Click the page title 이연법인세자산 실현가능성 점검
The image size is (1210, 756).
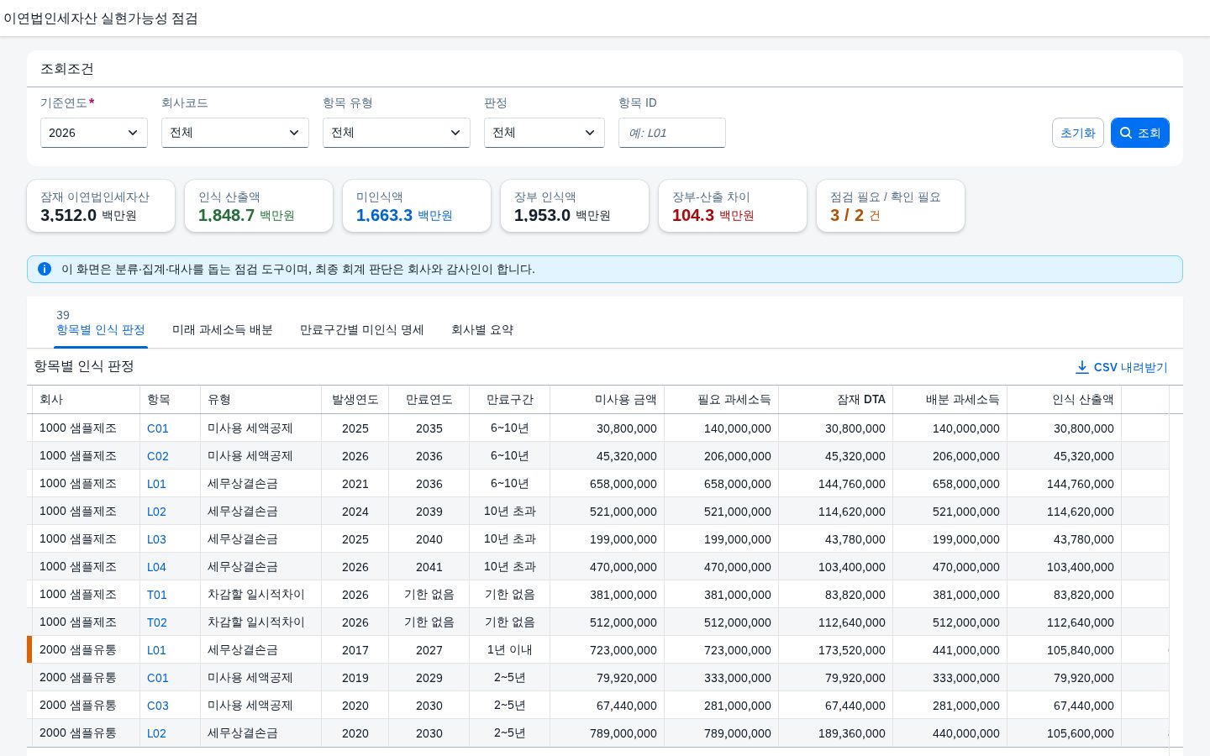click(x=101, y=18)
